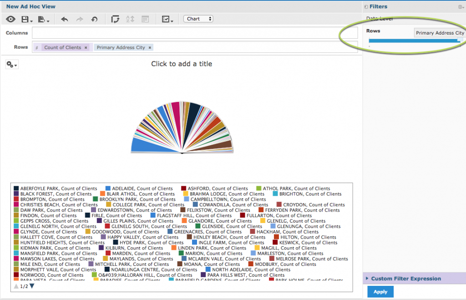The width and height of the screenshot is (466, 300).
Task: Click the Apply button
Action: click(380, 292)
